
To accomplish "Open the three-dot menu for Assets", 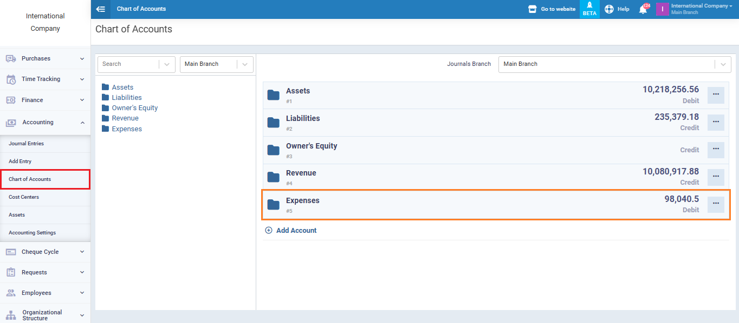I will [x=716, y=95].
